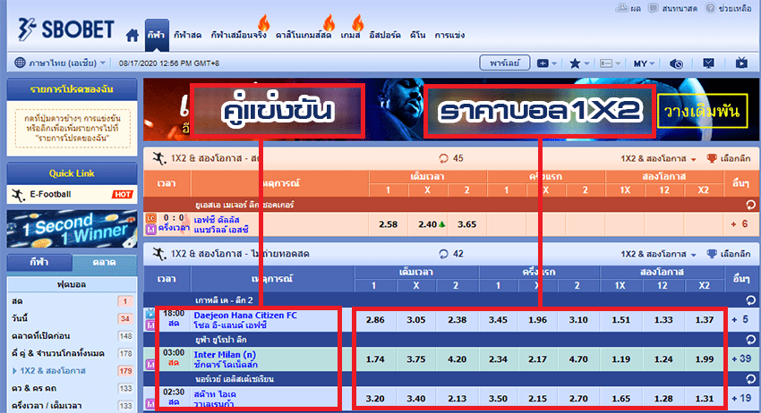Open the language dropdown ภาษาไทย (เอเชีย)
The width and height of the screenshot is (761, 413).
coord(66,63)
